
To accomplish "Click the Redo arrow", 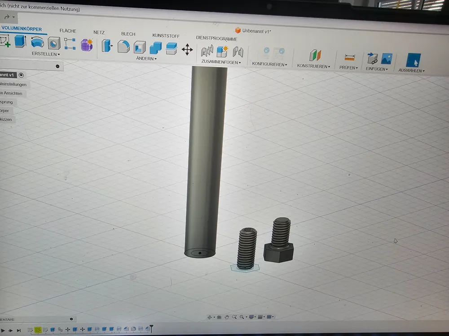I will pyautogui.click(x=7, y=17).
